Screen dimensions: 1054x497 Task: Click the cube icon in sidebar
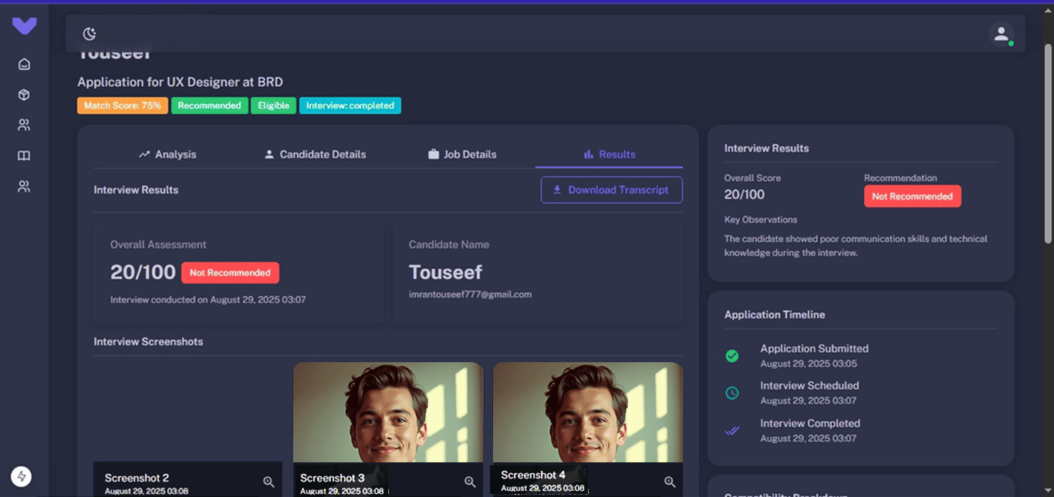point(24,95)
